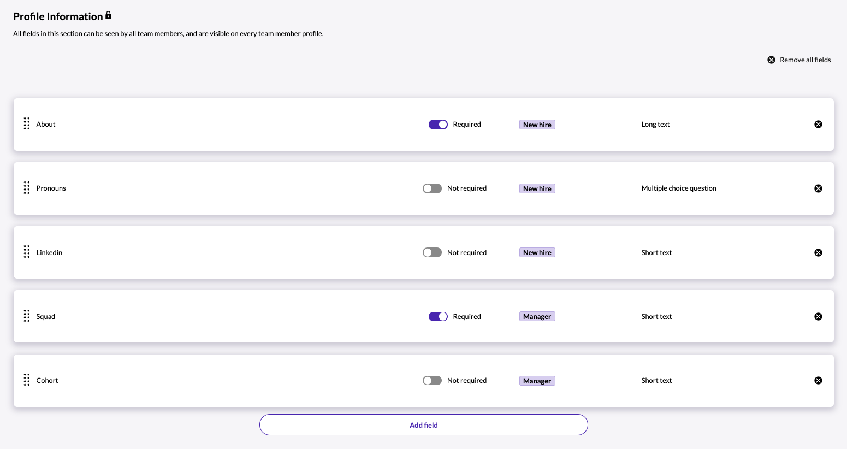Turn on required switch for Linkedin
Image resolution: width=847 pixels, height=449 pixels.
click(432, 252)
